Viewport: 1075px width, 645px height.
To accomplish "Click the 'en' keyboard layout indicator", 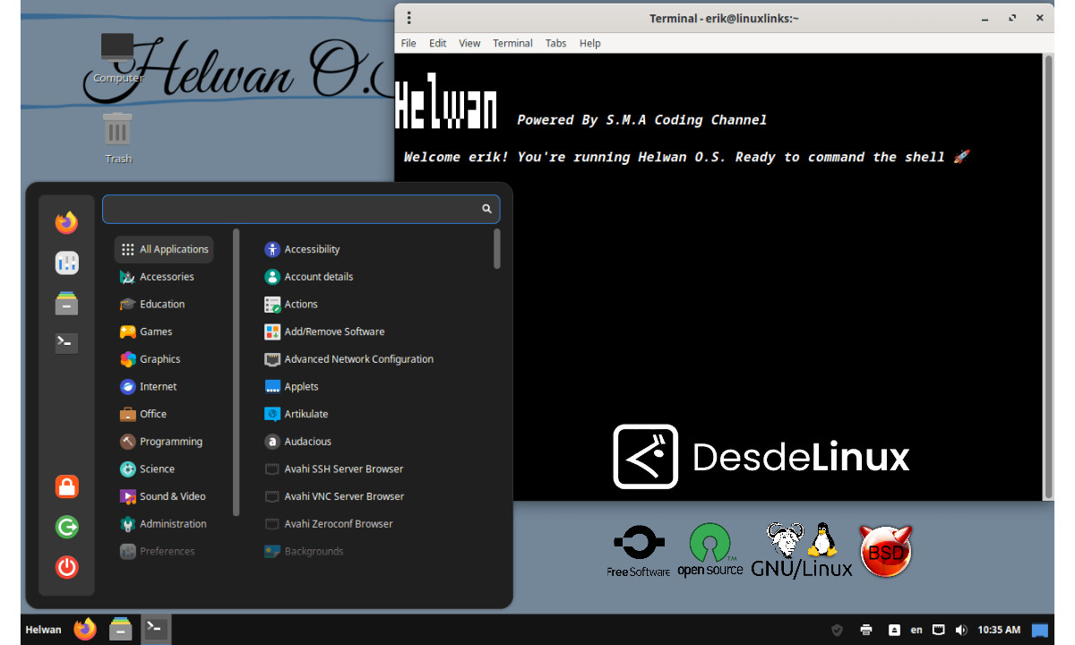I will click(x=916, y=630).
